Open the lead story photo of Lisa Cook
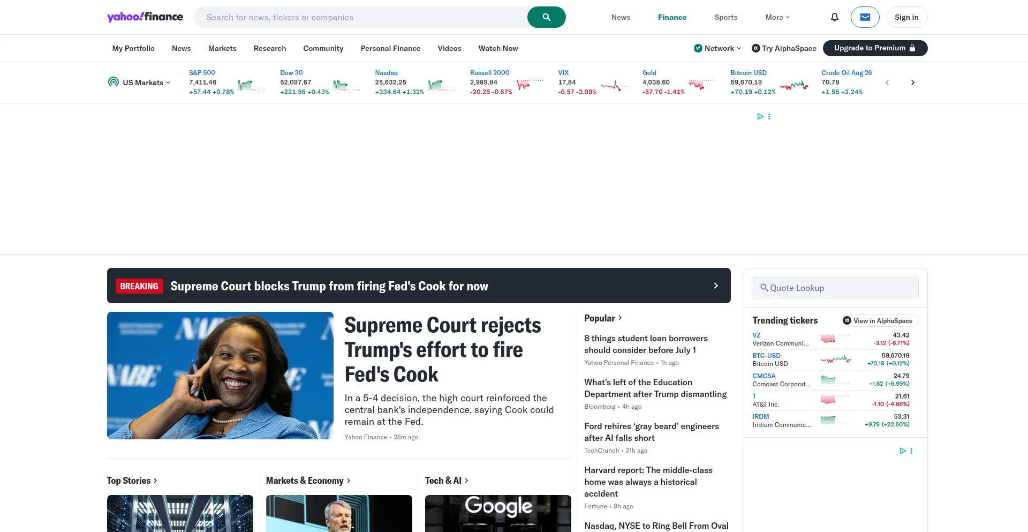The width and height of the screenshot is (1028, 532). (x=220, y=376)
